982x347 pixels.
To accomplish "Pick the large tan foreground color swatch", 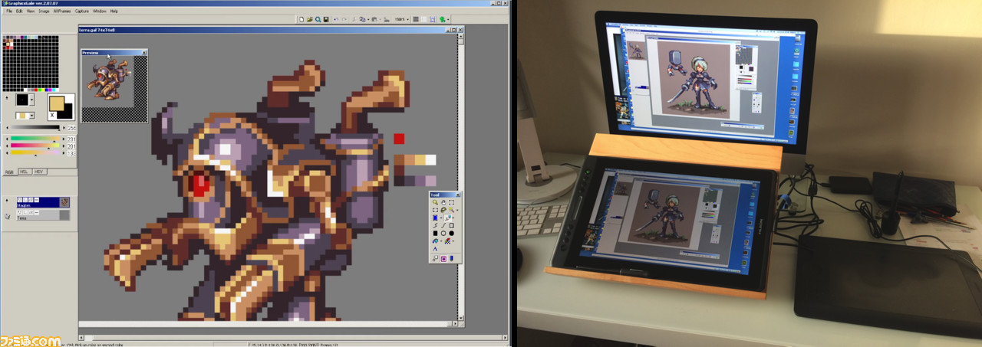I will 58,103.
